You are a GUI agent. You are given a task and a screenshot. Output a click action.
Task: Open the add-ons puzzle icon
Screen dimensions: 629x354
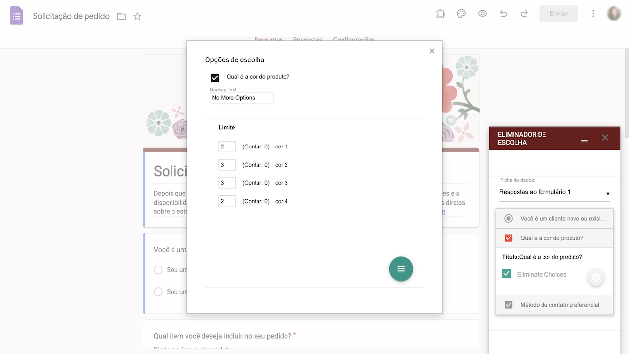[441, 14]
